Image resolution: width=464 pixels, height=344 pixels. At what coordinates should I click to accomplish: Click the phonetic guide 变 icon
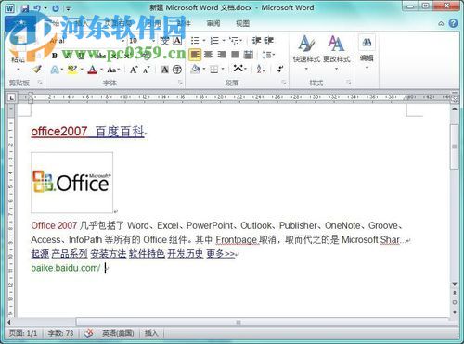pos(164,41)
